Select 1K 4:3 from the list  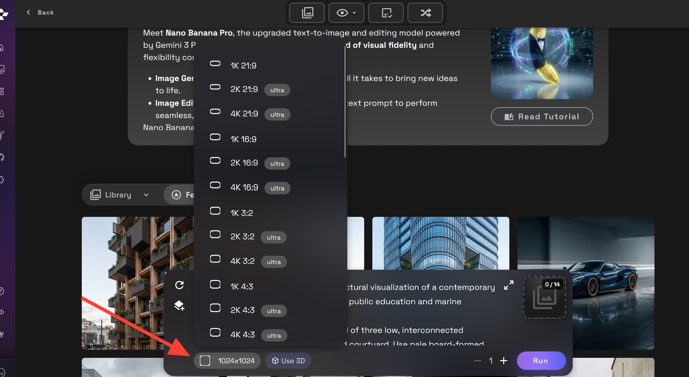[x=270, y=286]
